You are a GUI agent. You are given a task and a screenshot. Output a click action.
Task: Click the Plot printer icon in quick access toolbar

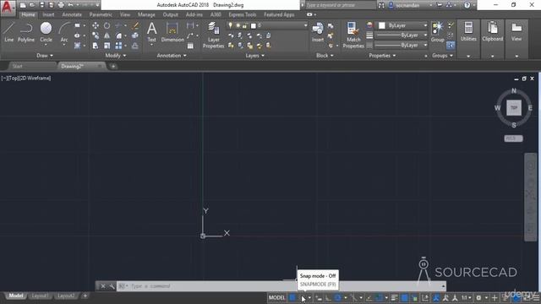pyautogui.click(x=61, y=5)
